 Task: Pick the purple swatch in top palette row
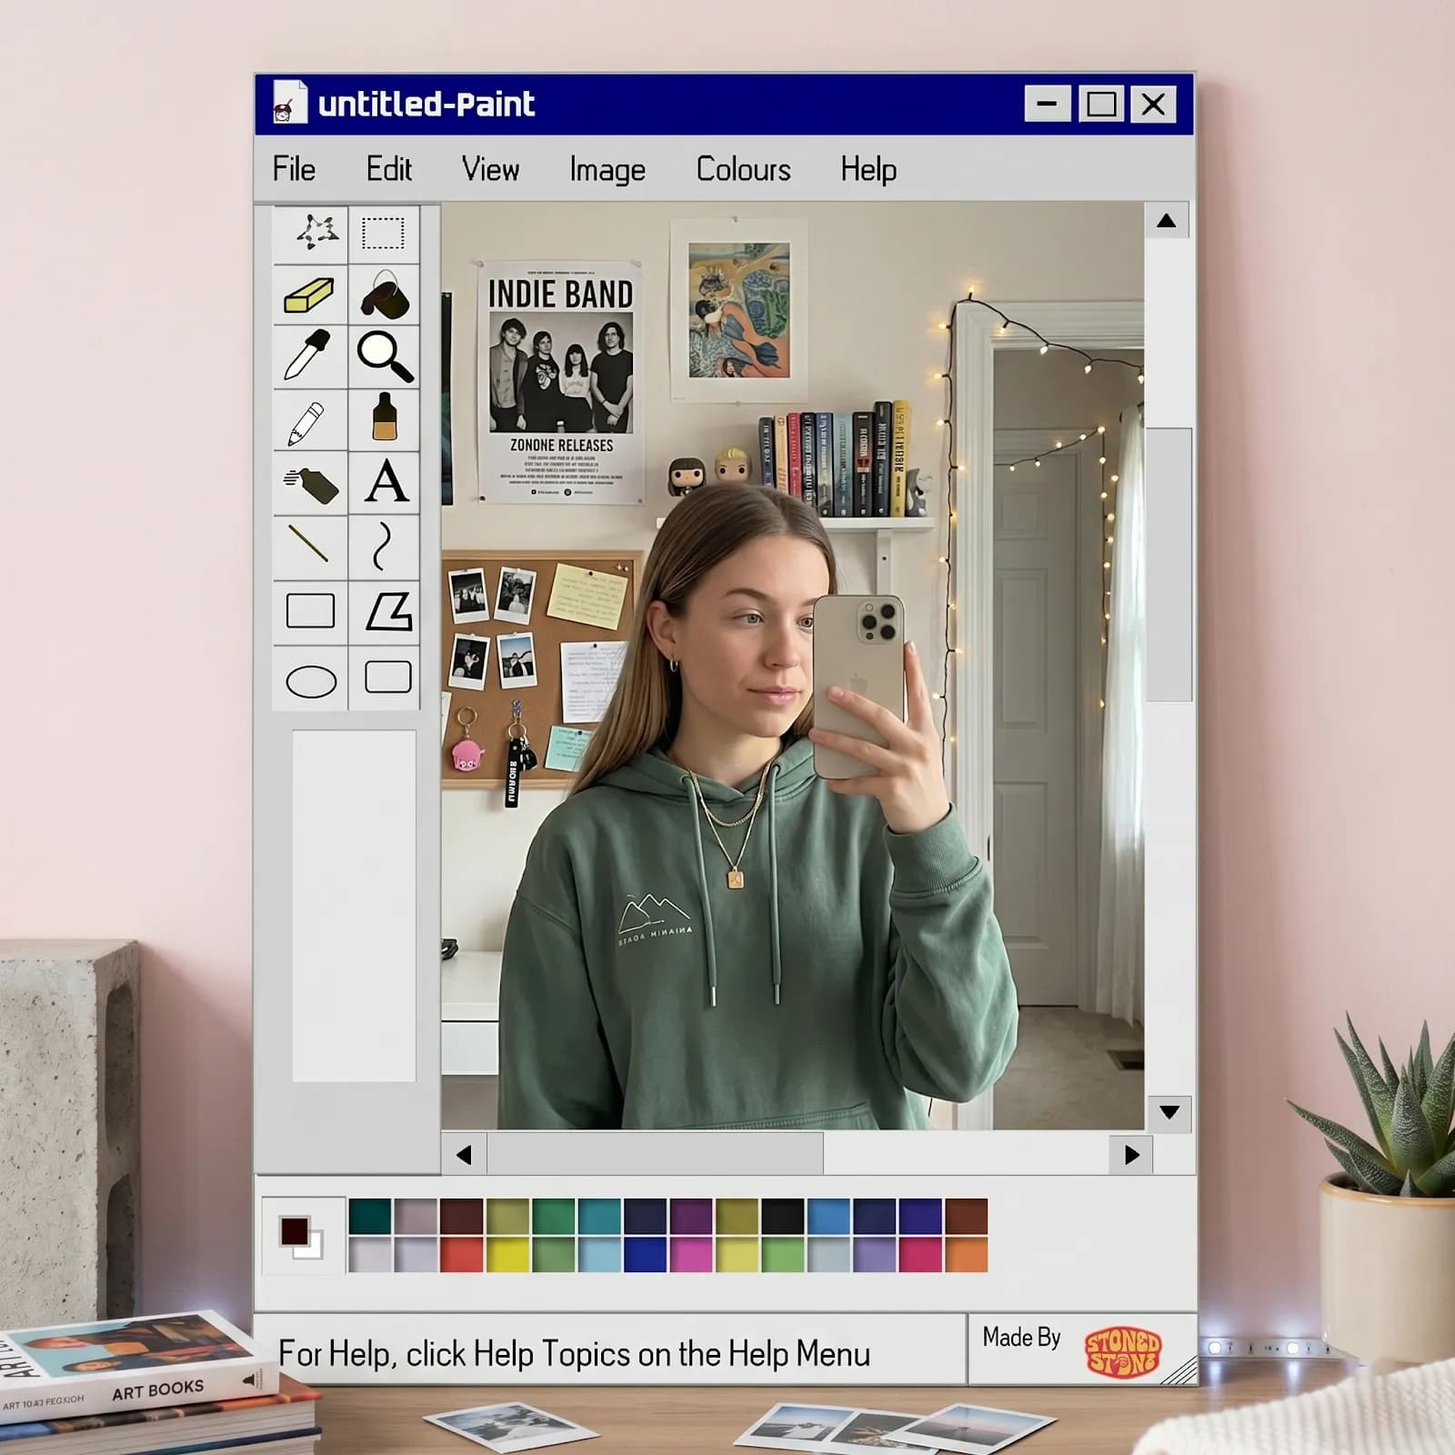691,1217
